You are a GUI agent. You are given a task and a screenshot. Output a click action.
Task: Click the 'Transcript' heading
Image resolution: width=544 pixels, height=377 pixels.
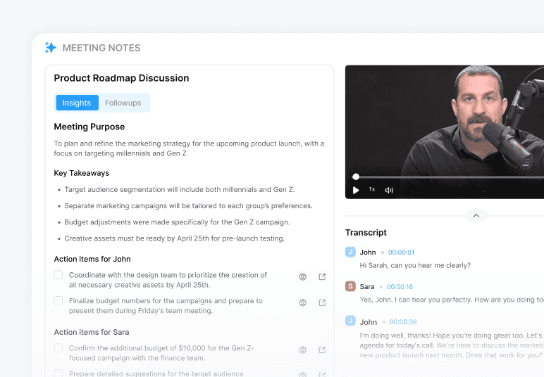coord(366,233)
